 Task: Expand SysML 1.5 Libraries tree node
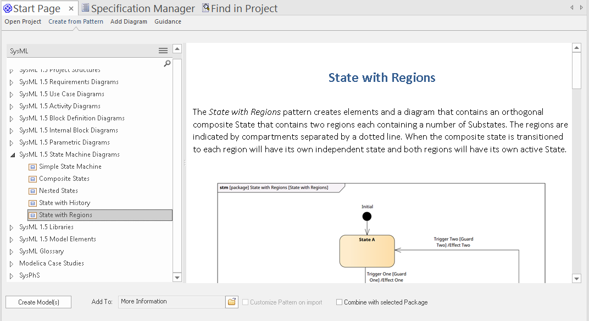[x=12, y=227]
